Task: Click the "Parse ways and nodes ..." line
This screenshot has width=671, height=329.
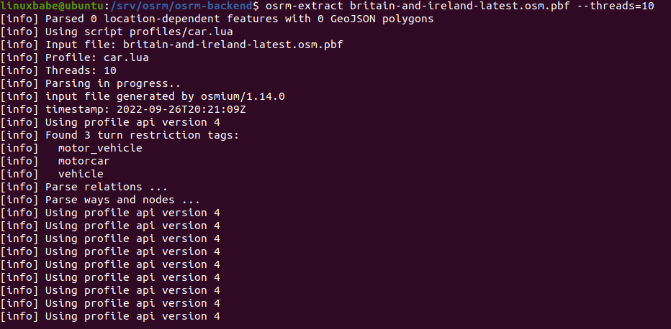Action: (x=122, y=200)
